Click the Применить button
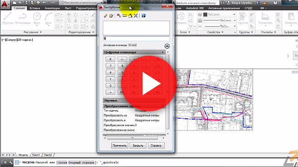Viewport: 298px width, 167px height. tap(120, 145)
